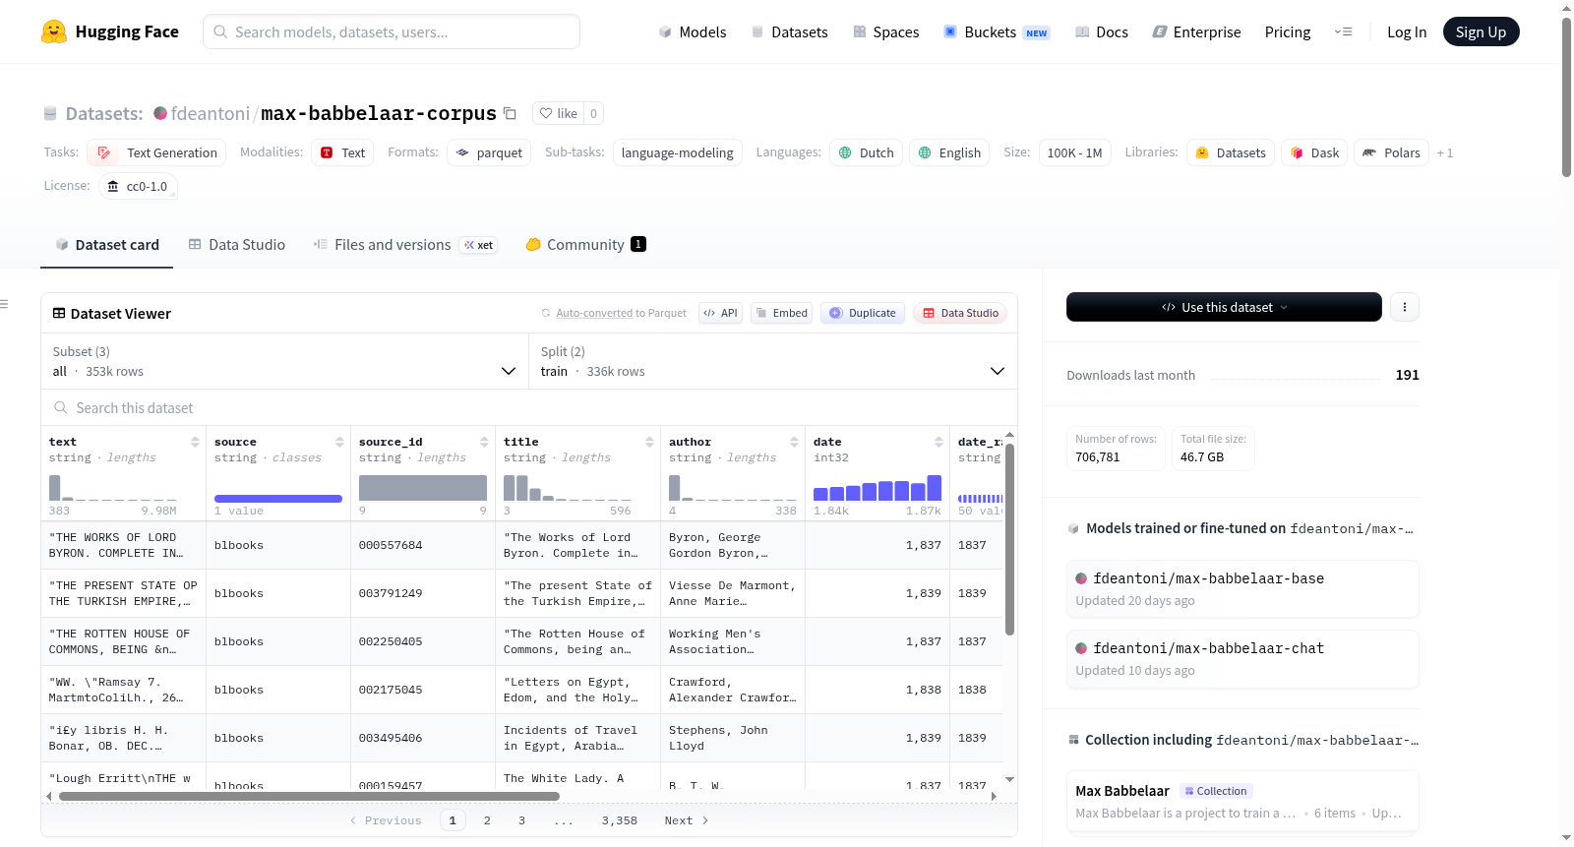Click the Log In link
Screen dimensions: 1574x847
coord(1407,31)
